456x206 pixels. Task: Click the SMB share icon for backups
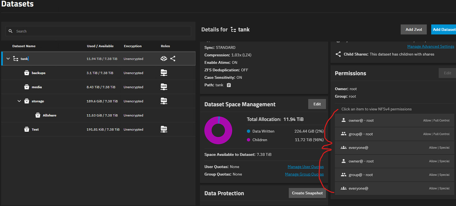click(x=164, y=73)
